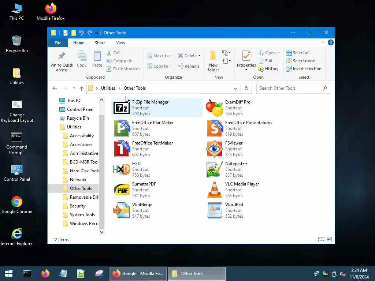Click the New folder icon

click(x=213, y=56)
